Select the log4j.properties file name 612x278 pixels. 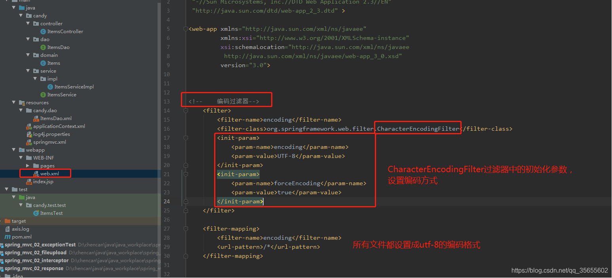pos(51,134)
